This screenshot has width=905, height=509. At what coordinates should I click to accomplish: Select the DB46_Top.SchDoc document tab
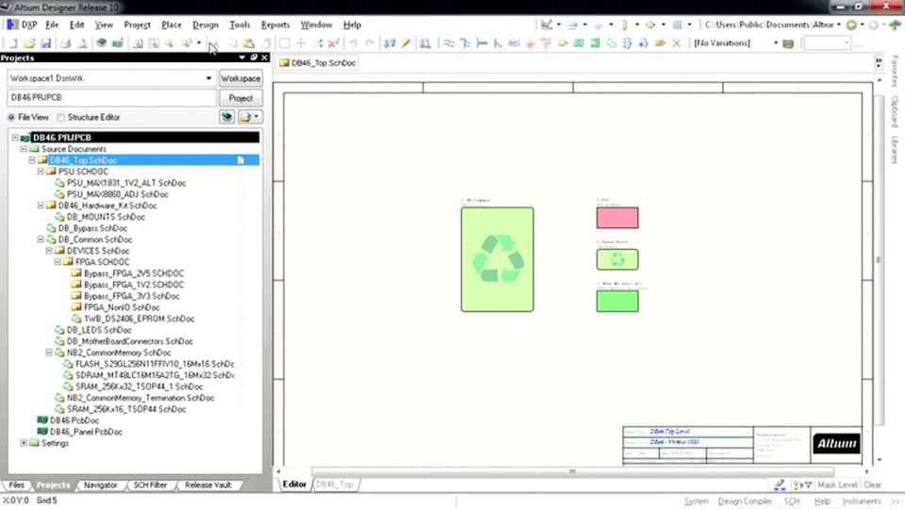click(x=318, y=63)
